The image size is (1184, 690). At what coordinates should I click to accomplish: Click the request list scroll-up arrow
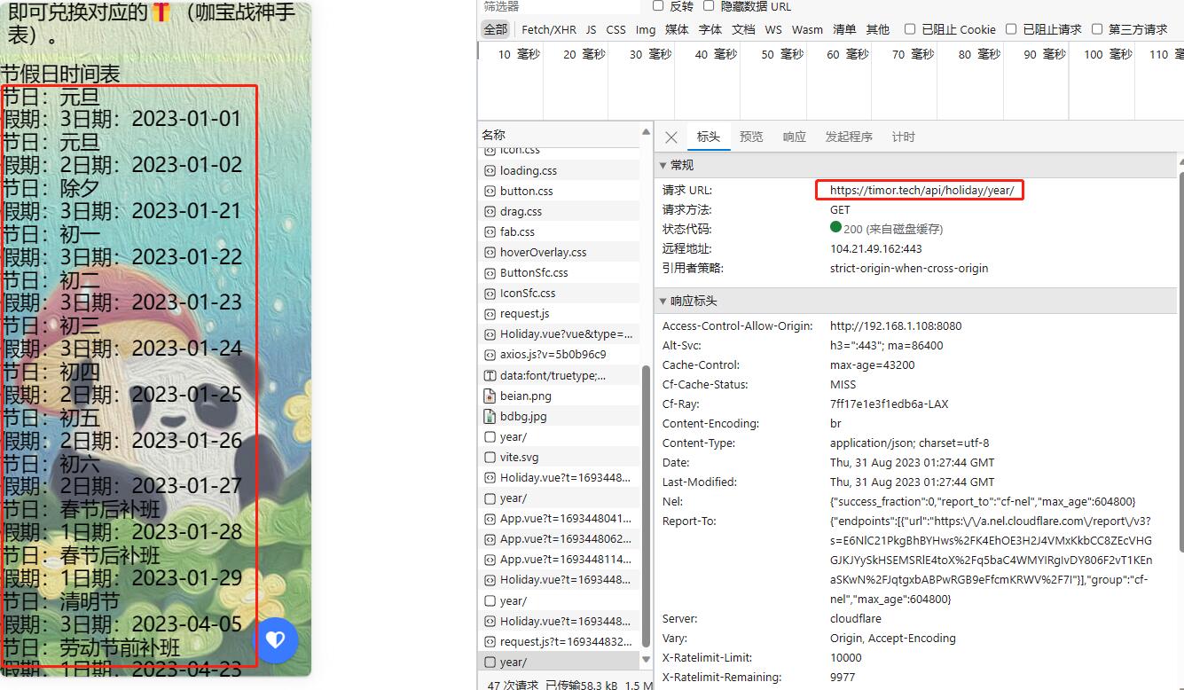click(646, 132)
